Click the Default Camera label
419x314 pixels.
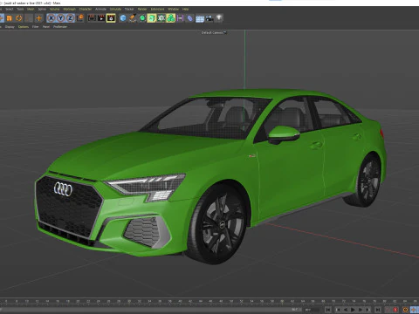(213, 32)
